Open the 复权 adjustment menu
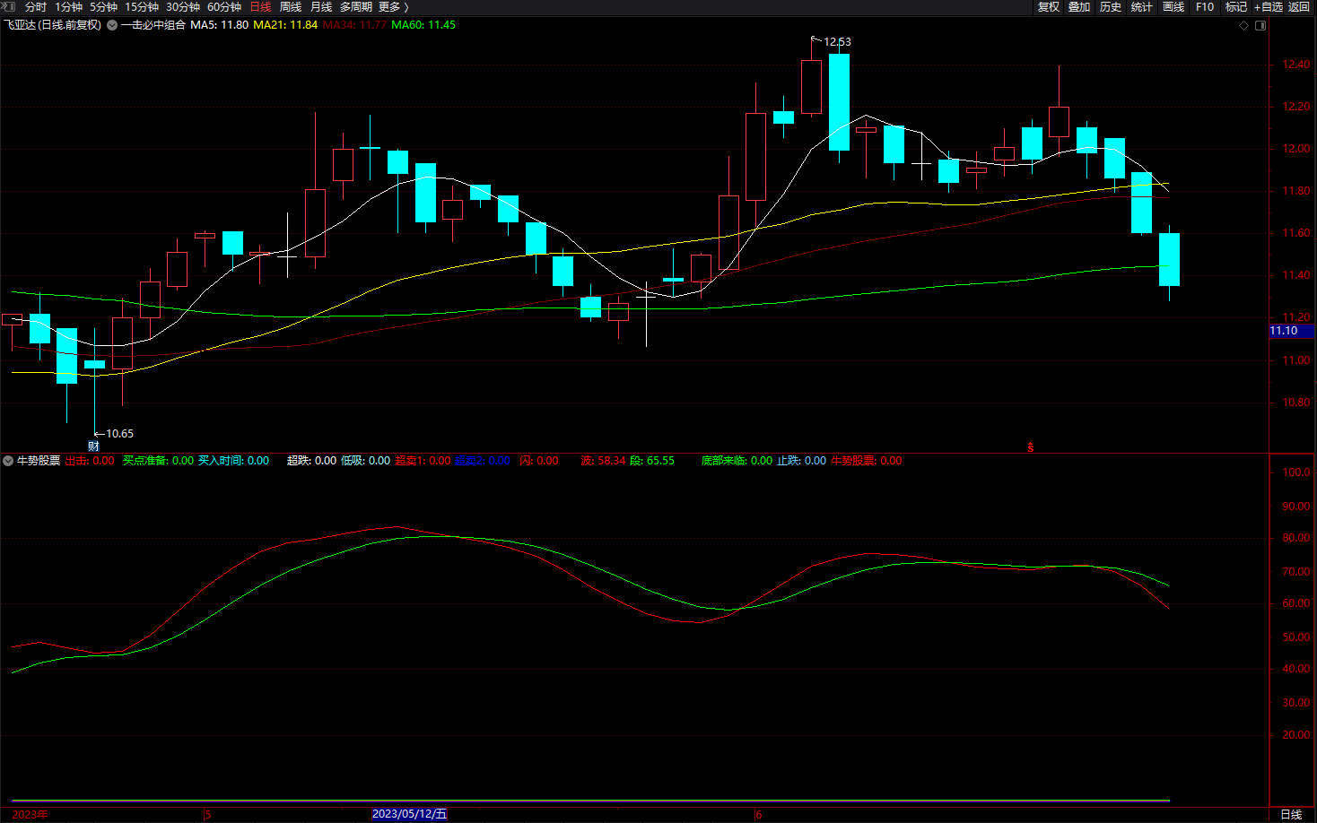The height and width of the screenshot is (823, 1317). pos(1049,7)
